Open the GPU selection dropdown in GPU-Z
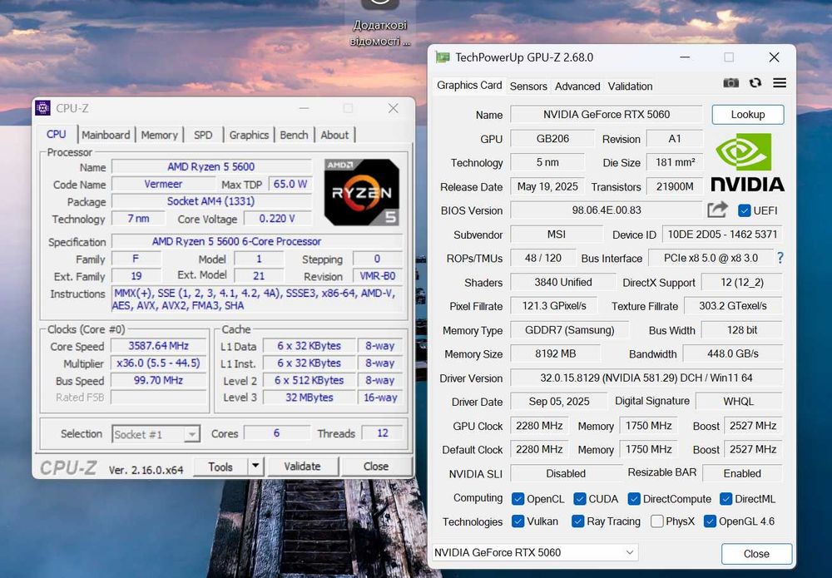Image resolution: width=832 pixels, height=578 pixels. click(x=535, y=552)
